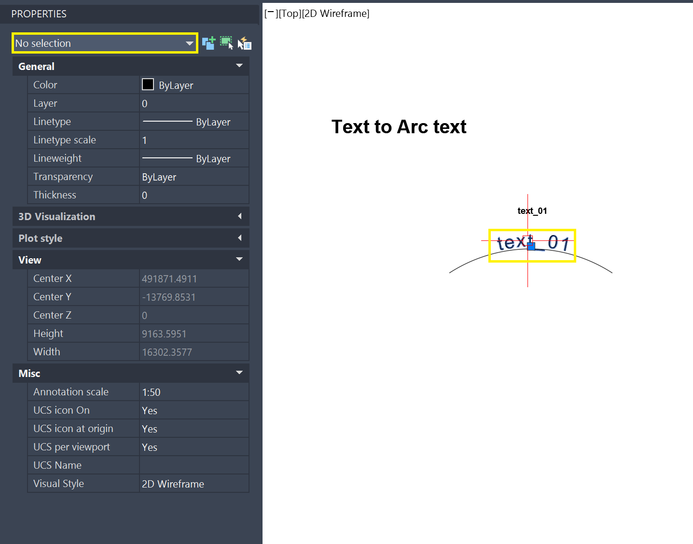
Task: Click the Width value 16302.3577
Action: (194, 352)
